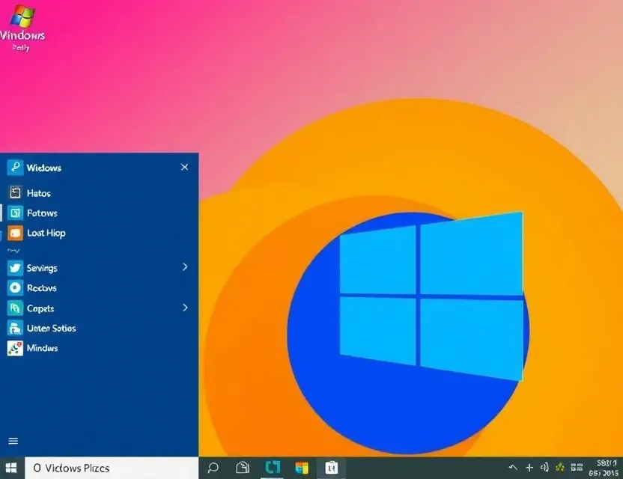Close the start menu panel with X
623x479 pixels.
(184, 167)
